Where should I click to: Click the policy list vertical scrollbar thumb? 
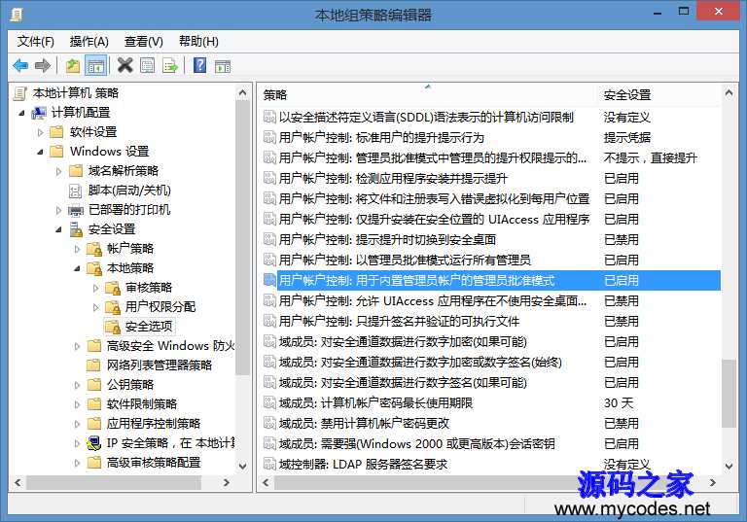point(729,394)
